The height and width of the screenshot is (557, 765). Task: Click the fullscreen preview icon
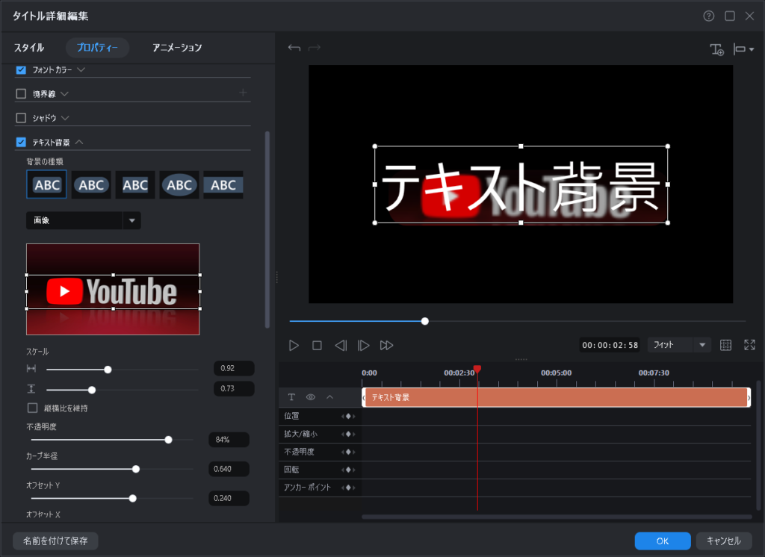point(749,345)
